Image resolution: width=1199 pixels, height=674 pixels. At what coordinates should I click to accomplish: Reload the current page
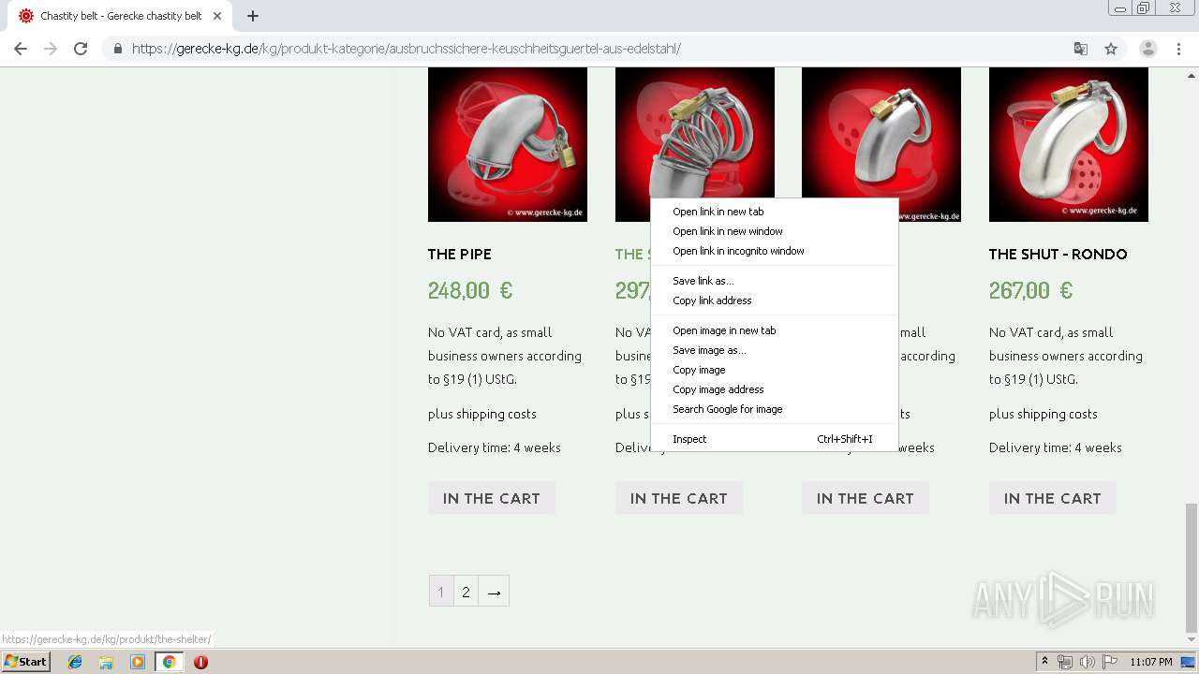[x=81, y=49]
